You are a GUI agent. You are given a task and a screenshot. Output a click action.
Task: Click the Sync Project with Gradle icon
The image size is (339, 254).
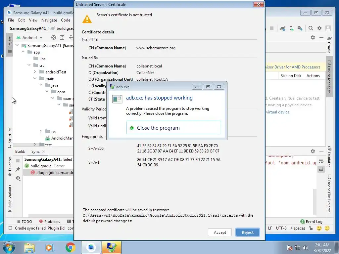(x=283, y=28)
